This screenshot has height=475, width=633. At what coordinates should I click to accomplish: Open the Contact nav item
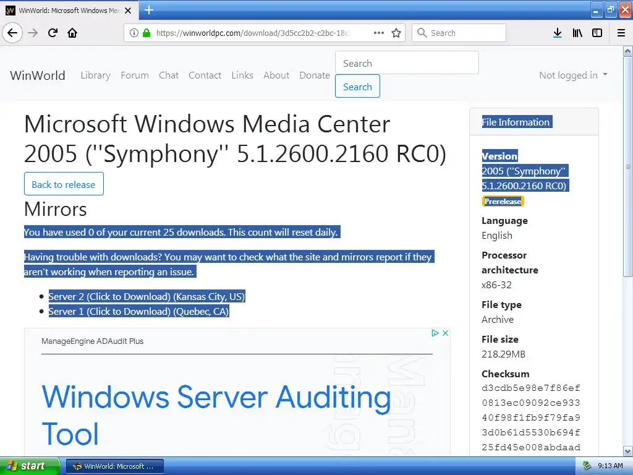[x=205, y=75]
